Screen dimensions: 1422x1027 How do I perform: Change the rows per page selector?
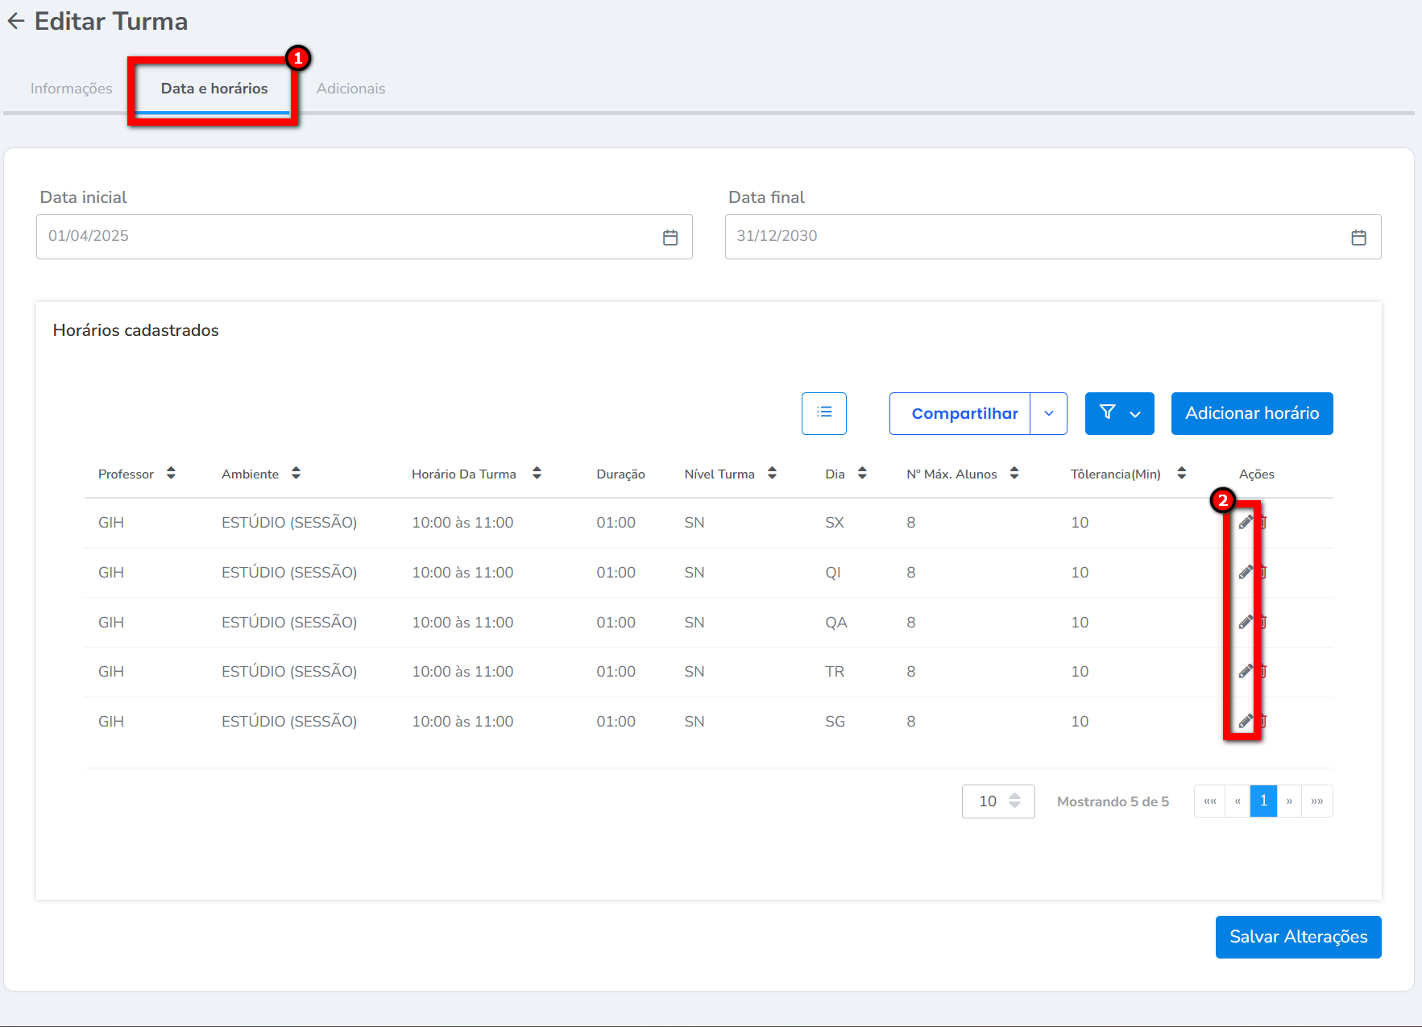click(997, 801)
